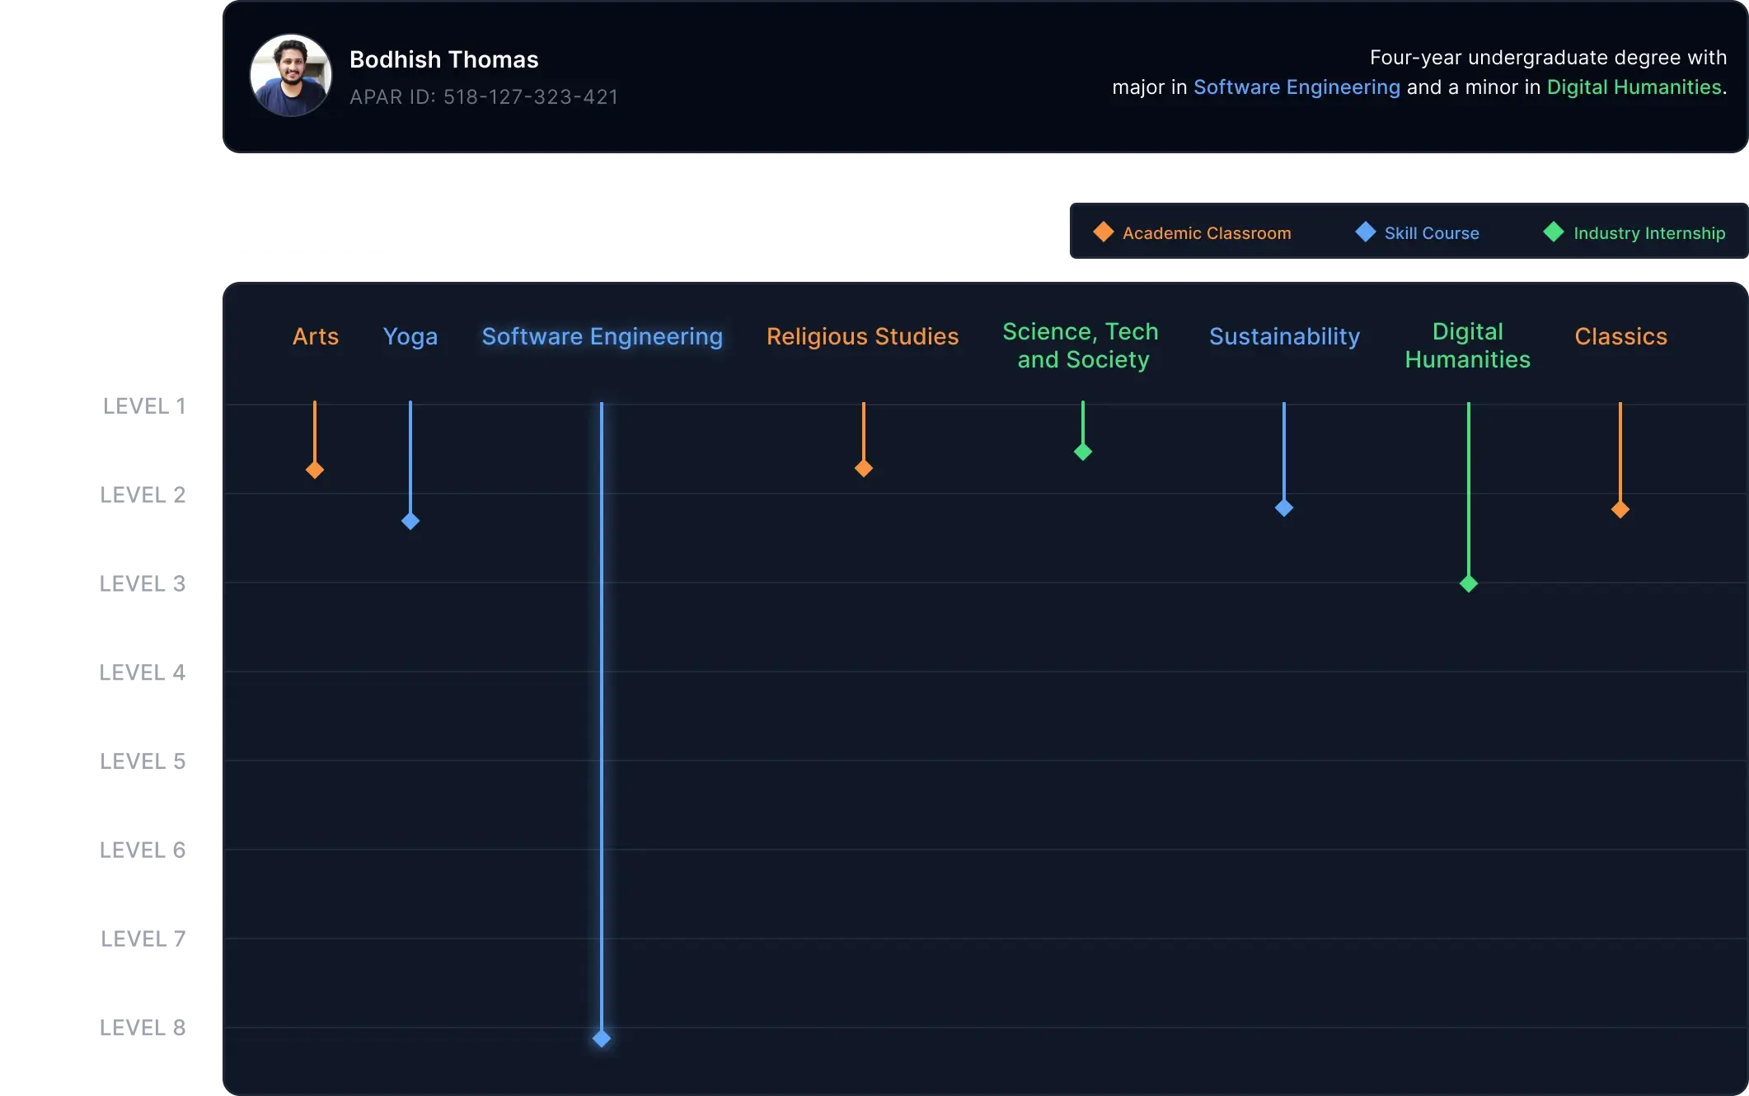
Task: Open Digital Humanities link in degree description
Action: pyautogui.click(x=1634, y=87)
